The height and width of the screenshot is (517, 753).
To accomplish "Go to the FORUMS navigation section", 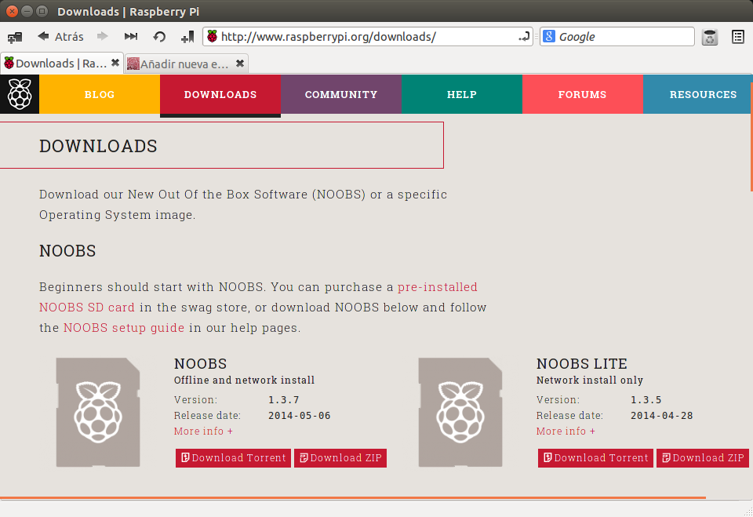I will click(x=582, y=95).
